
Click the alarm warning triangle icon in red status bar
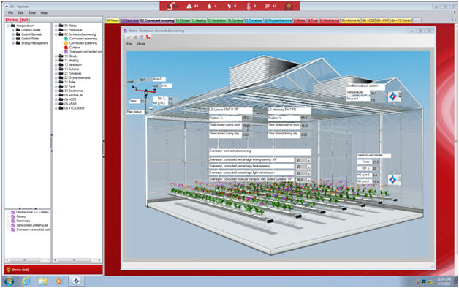pos(189,6)
